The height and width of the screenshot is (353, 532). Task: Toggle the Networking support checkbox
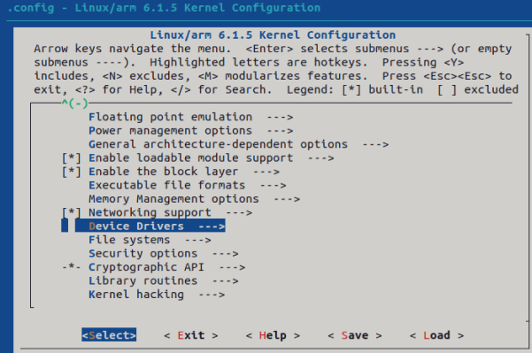(71, 212)
